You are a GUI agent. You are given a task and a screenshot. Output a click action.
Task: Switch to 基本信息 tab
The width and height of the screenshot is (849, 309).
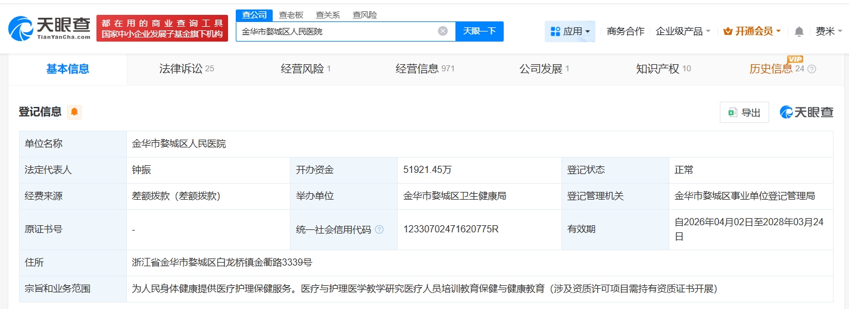(68, 69)
